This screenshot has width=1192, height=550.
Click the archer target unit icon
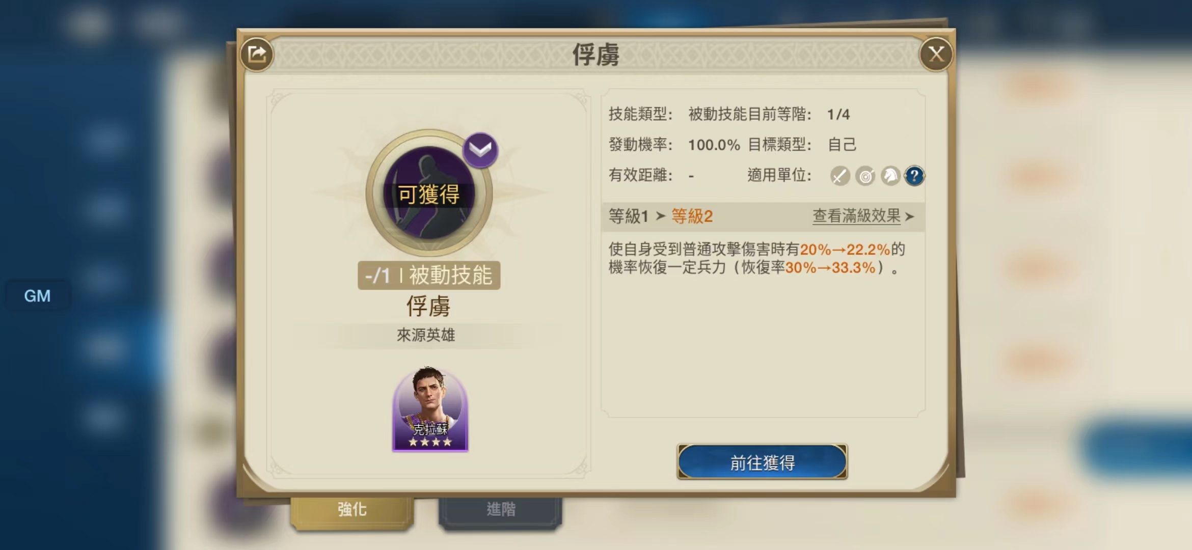point(865,176)
